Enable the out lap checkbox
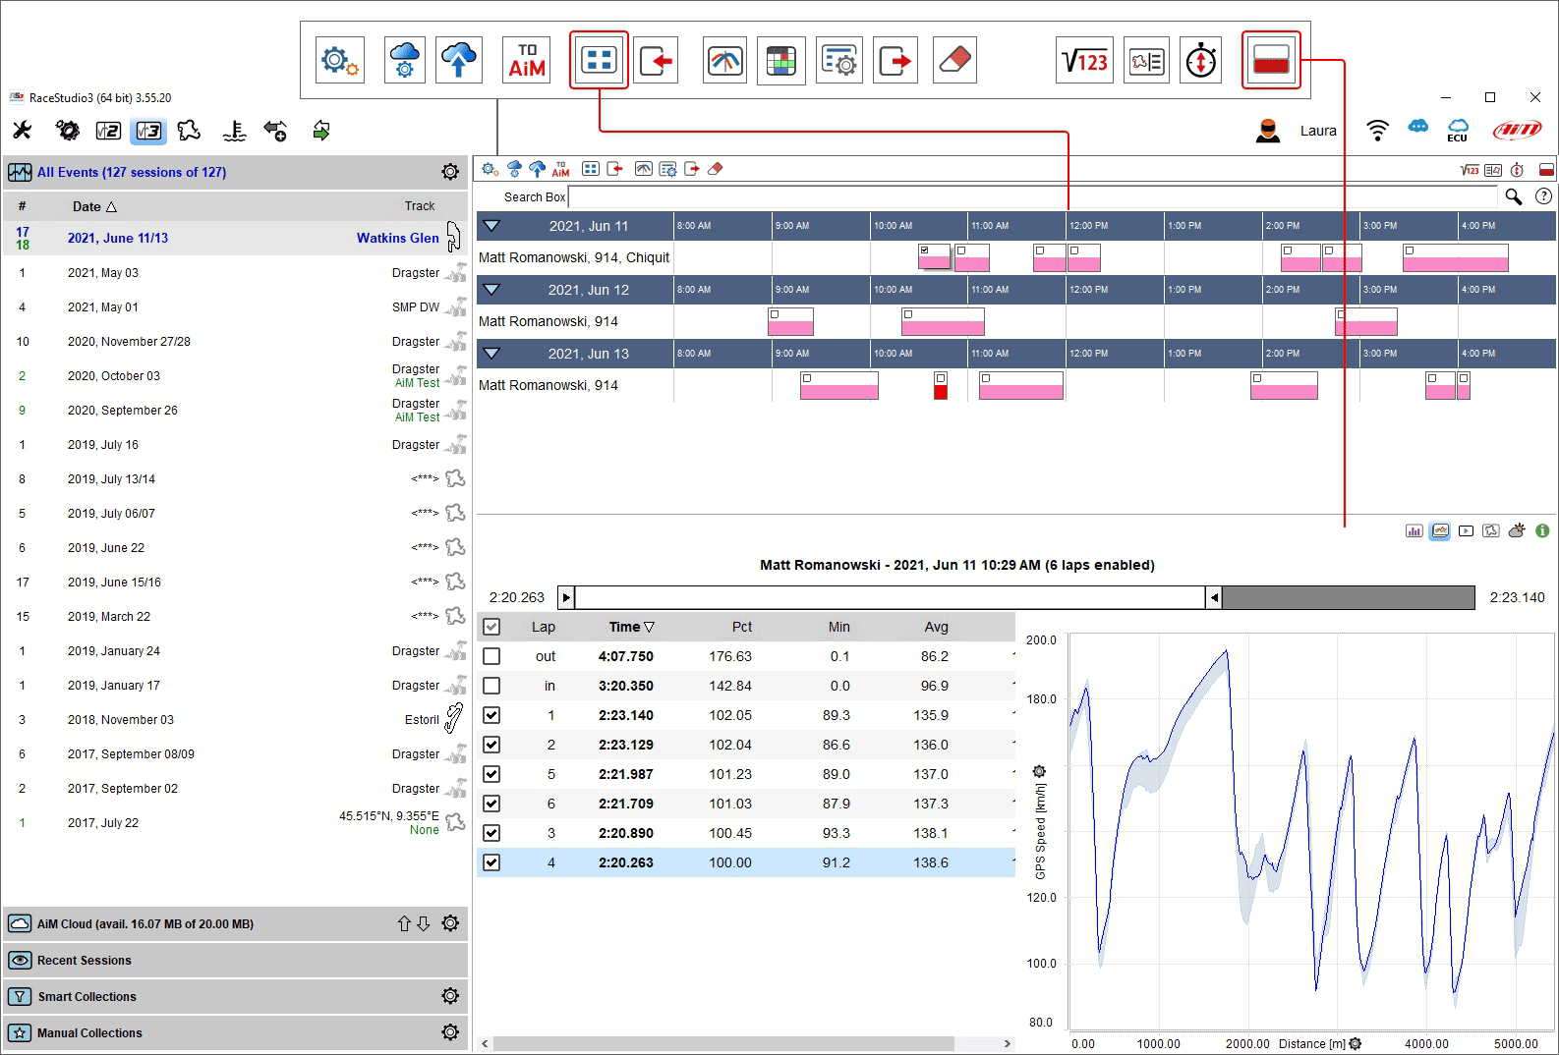Viewport: 1559px width, 1055px height. pos(491,656)
